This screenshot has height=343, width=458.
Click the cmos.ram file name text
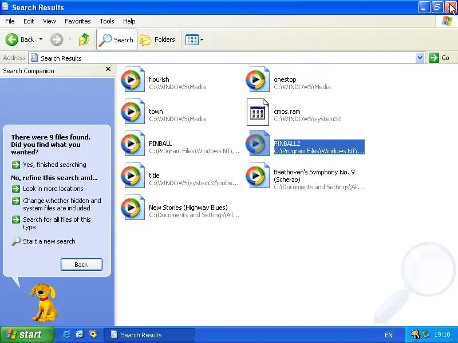coord(287,111)
